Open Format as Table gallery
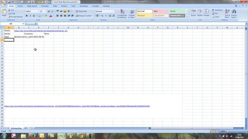Viewport: 248px width, 139px height. click(132, 14)
